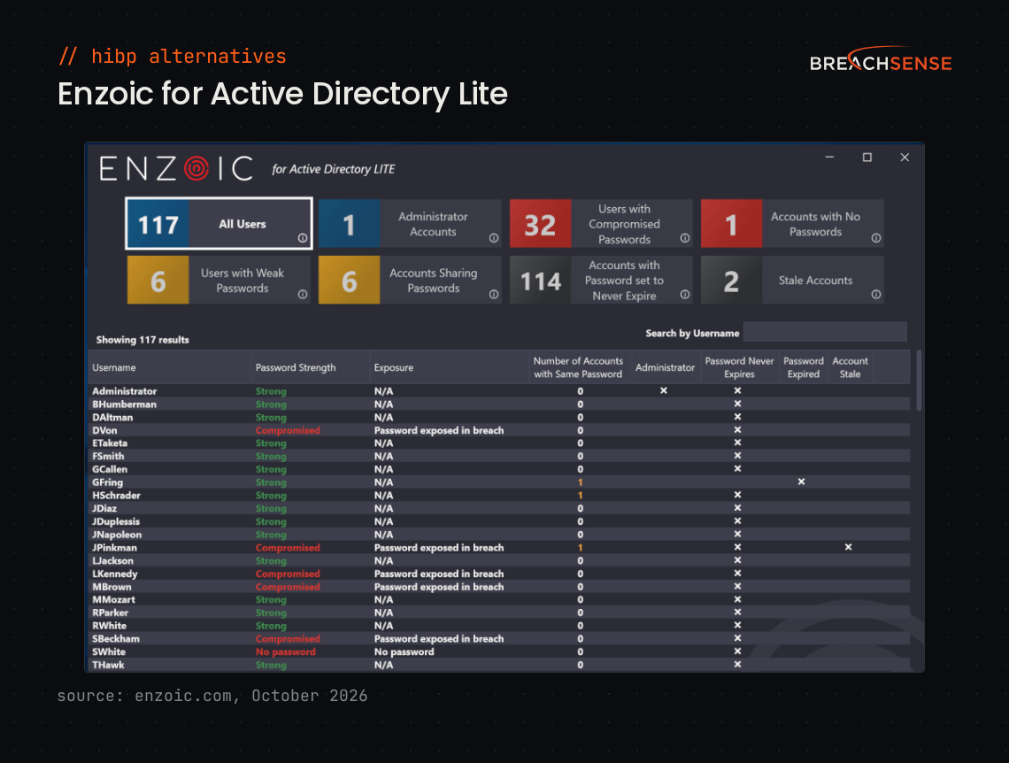
Task: Sort by Username column header
Action: click(x=171, y=367)
